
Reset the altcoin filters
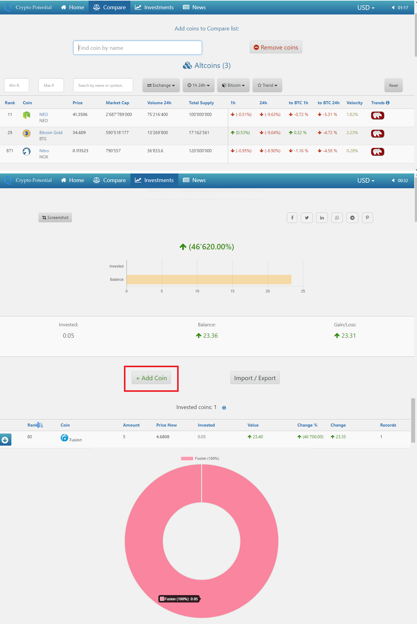[394, 85]
